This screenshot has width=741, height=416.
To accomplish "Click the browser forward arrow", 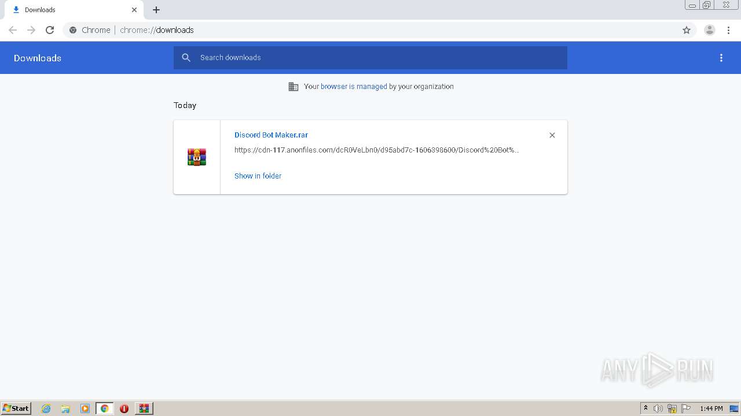I will (31, 30).
